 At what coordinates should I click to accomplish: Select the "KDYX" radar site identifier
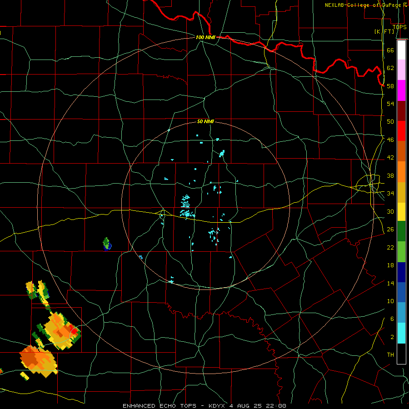click(218, 406)
